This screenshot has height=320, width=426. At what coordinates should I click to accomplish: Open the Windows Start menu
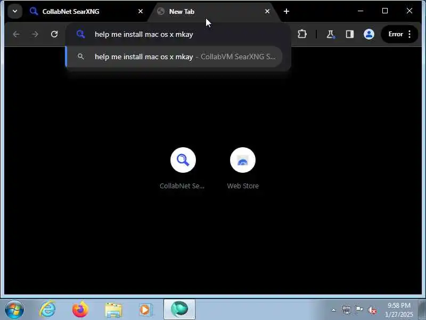pos(14,310)
